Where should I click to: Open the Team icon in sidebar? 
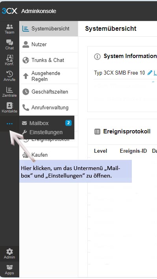9,29
